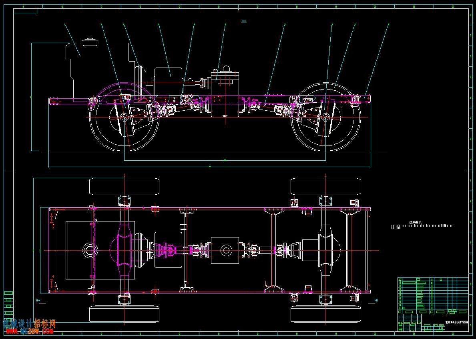Select the clutch bell housing in side view
This screenshot has height=339, width=476.
pos(141,80)
